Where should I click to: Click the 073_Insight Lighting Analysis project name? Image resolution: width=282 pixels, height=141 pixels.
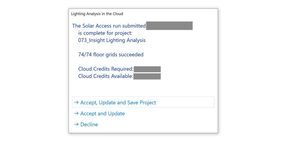(112, 40)
